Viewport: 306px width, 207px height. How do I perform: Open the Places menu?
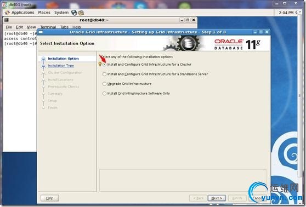(44, 13)
